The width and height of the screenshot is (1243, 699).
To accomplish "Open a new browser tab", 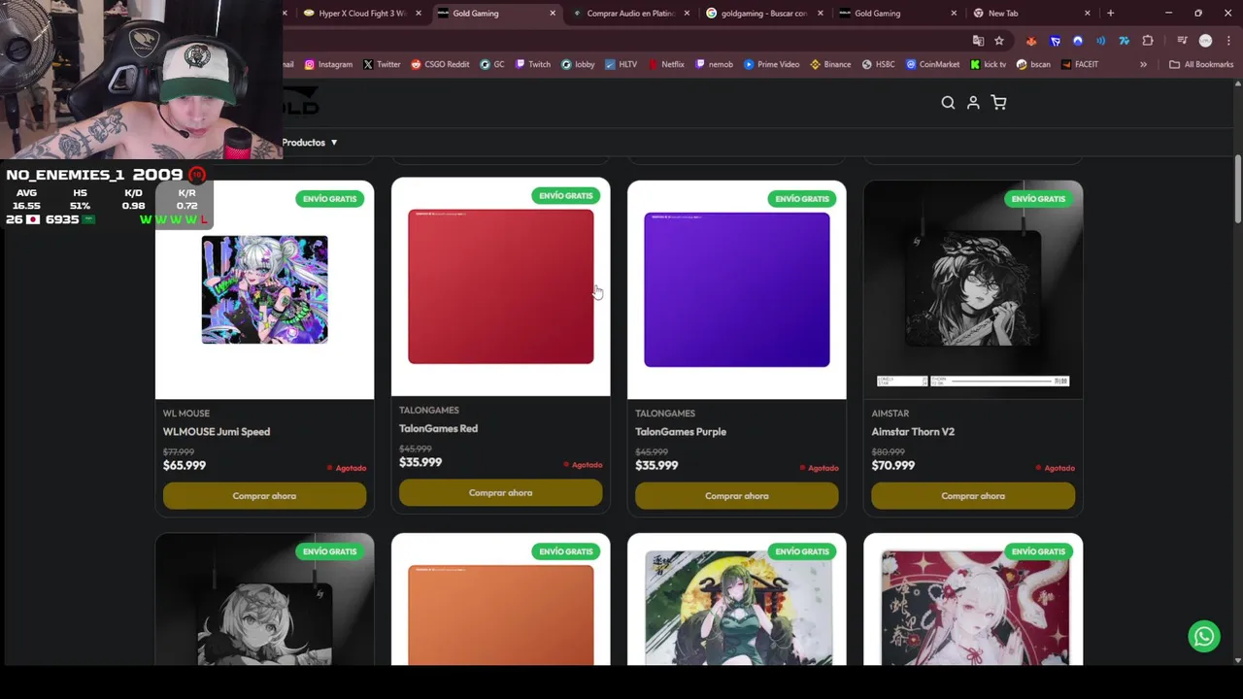I will pos(1110,14).
